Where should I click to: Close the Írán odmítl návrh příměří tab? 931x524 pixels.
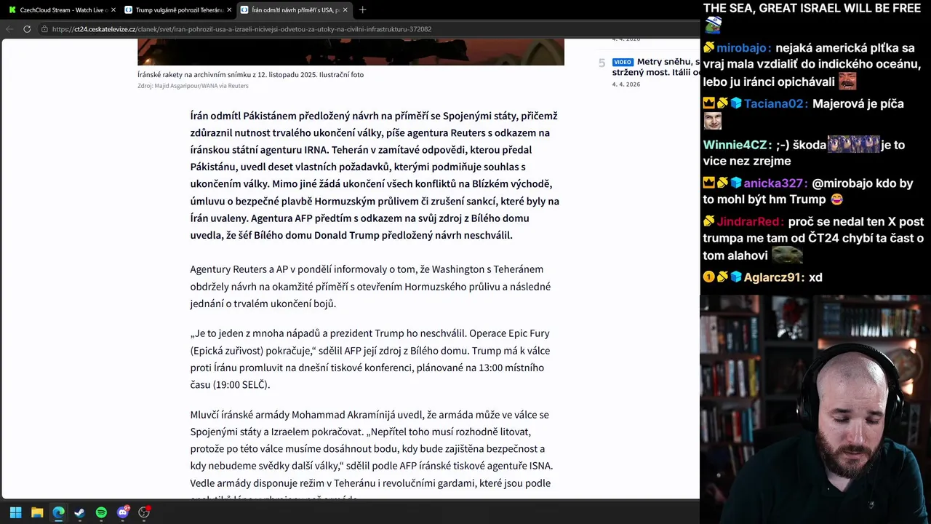click(x=345, y=9)
